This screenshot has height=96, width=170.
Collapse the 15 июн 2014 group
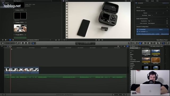(x=14, y=35)
